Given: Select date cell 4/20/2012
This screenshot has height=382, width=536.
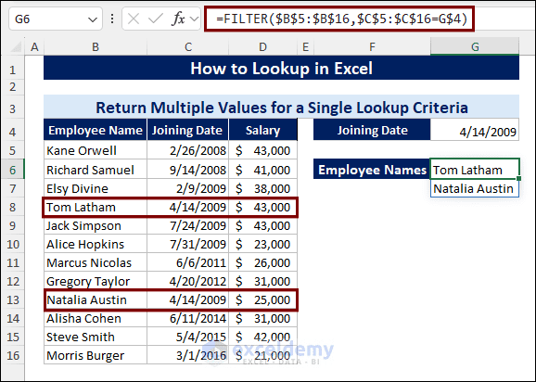Looking at the screenshot, I should tap(187, 281).
